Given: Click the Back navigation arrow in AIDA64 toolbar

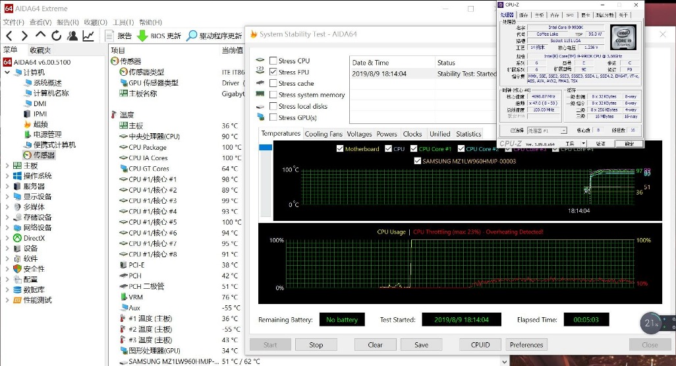Looking at the screenshot, I should click(9, 36).
